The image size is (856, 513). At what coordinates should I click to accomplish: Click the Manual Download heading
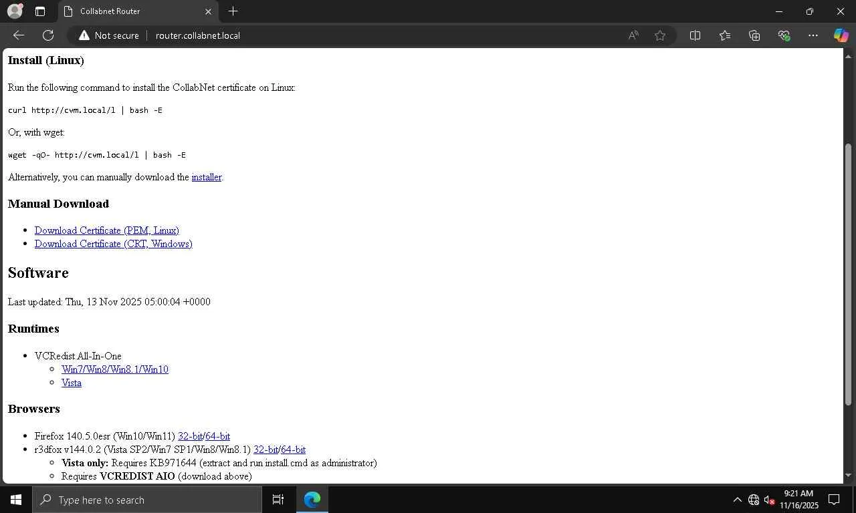coord(58,204)
